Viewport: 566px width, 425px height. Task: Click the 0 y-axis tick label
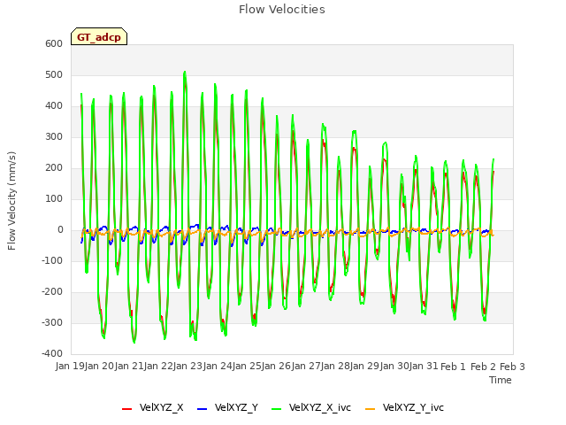pos(60,230)
